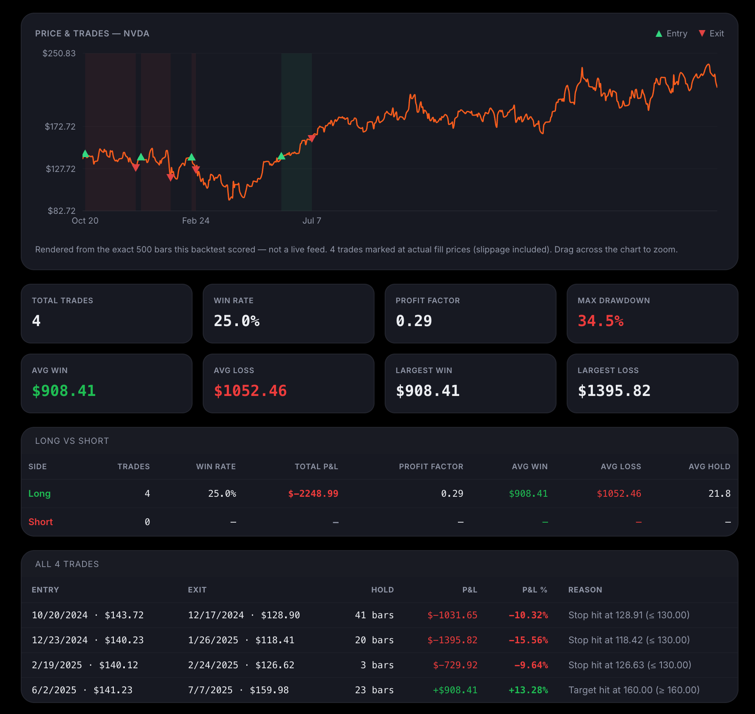Click the red Exit triangle in the chart legend
Viewport: 755px width, 714px height.
pos(702,33)
